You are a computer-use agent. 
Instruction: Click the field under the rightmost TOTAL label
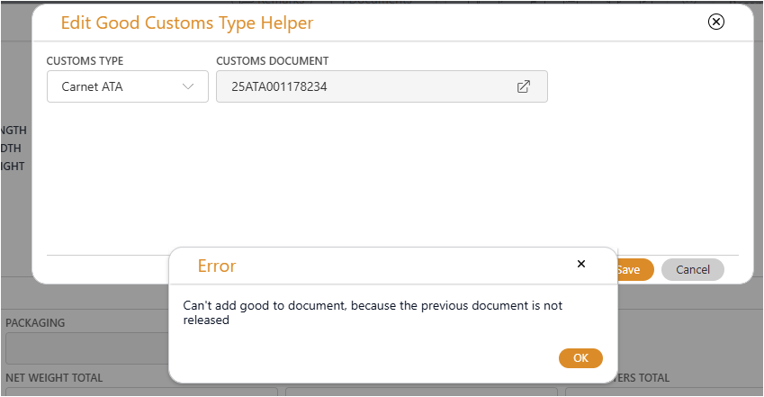click(x=661, y=392)
